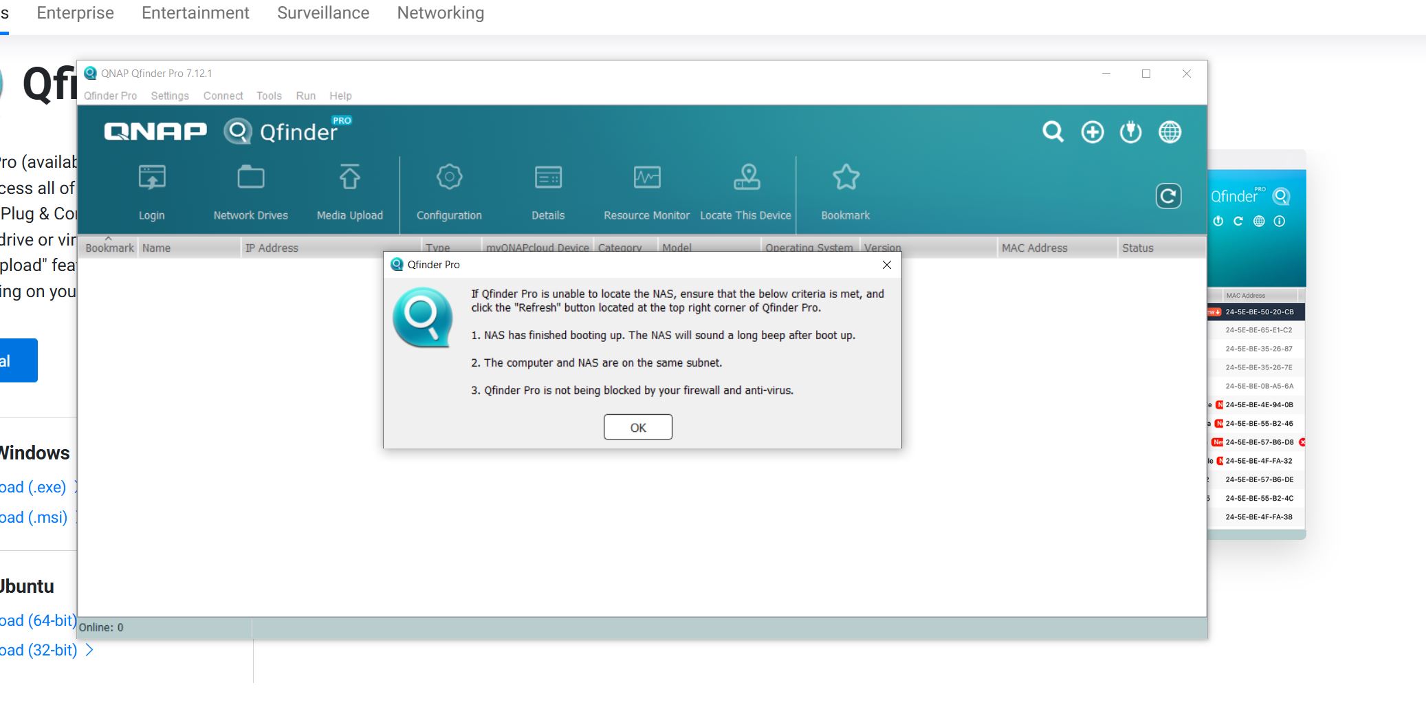This screenshot has width=1426, height=716.
Task: Open the Qfinder Pro menu
Action: tap(110, 96)
